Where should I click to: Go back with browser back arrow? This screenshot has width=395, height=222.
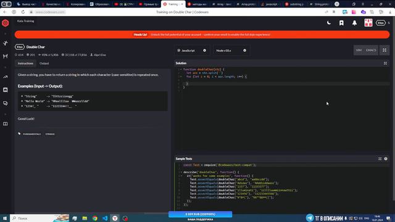[x=5, y=12]
